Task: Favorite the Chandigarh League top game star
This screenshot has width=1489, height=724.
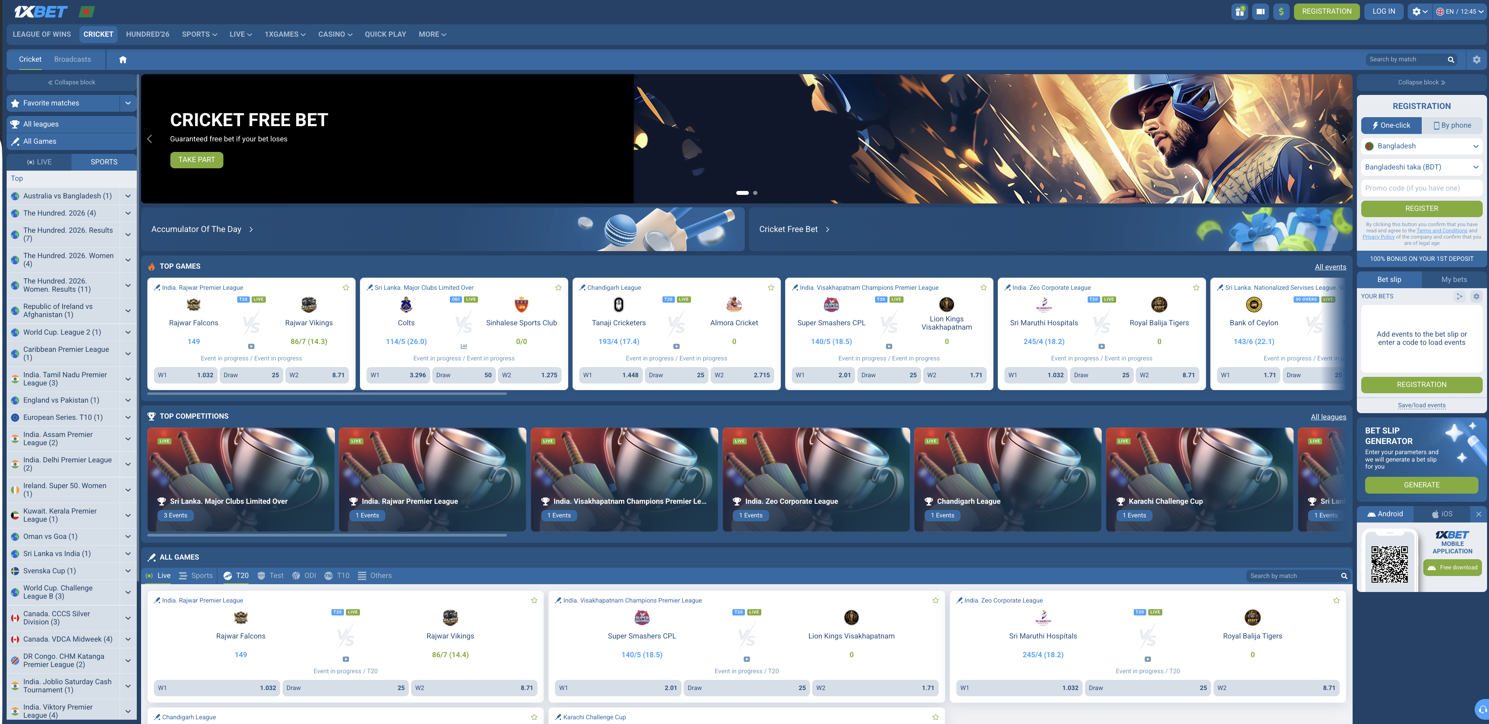Action: [x=771, y=287]
